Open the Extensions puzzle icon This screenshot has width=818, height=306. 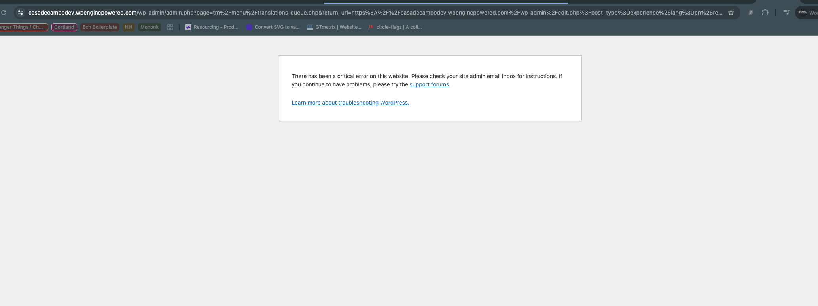point(765,13)
